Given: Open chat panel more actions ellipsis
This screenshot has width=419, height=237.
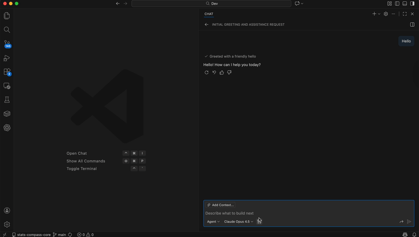Looking at the screenshot, I should point(393,14).
